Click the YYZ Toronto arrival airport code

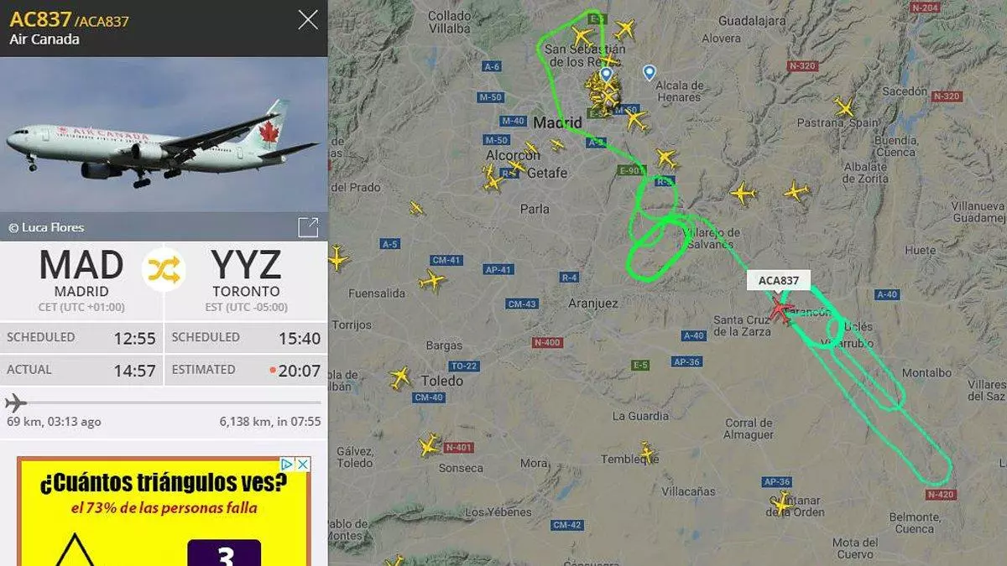click(246, 266)
